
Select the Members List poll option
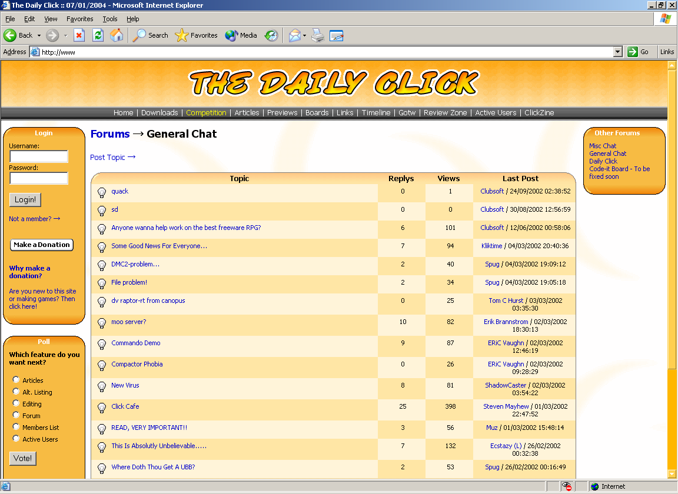[x=16, y=426]
